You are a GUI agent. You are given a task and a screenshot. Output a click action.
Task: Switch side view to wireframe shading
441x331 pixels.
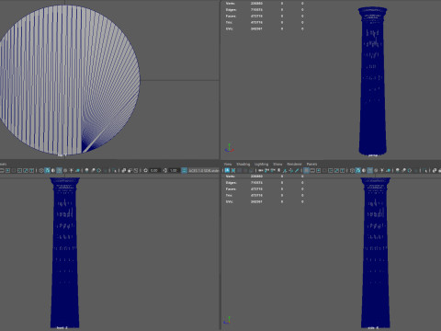352,170
